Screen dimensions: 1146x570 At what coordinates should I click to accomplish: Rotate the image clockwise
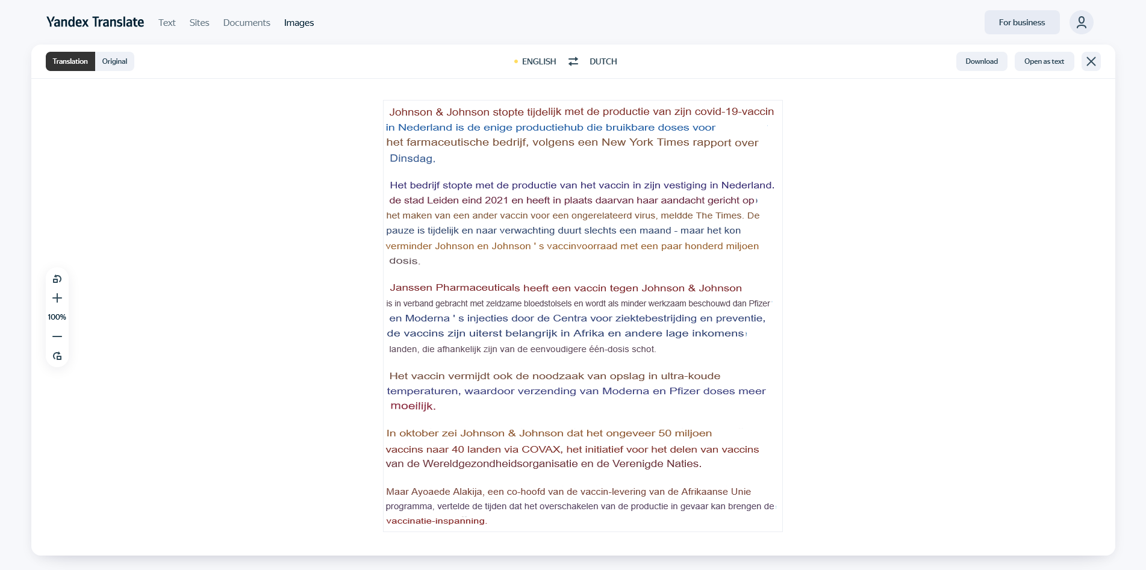57,356
